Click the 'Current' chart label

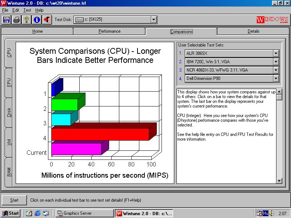pos(37,153)
